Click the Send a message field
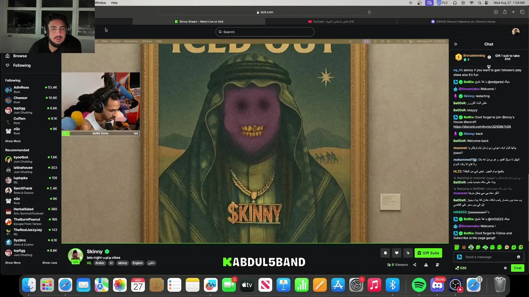Screen dimensions: 529x297 tap(488, 257)
